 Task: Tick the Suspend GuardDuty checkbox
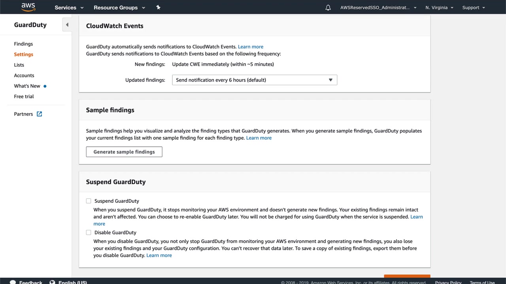89,201
